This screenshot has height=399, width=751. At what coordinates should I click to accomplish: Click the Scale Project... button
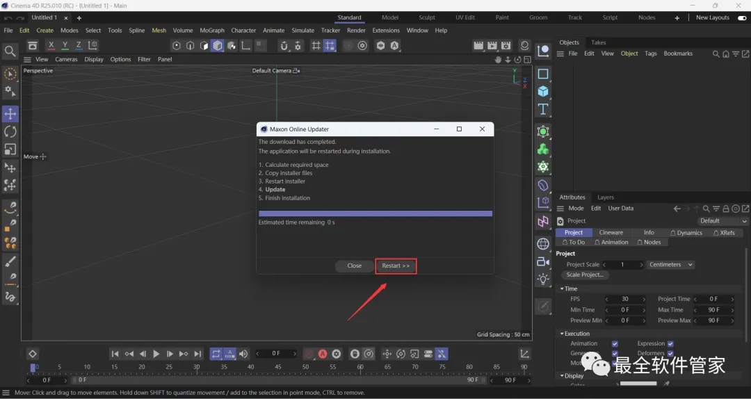(585, 275)
